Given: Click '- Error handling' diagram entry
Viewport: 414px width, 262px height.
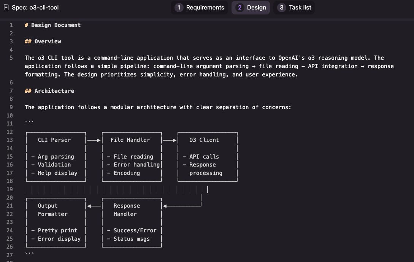Looking at the screenshot, I should 133,165.
